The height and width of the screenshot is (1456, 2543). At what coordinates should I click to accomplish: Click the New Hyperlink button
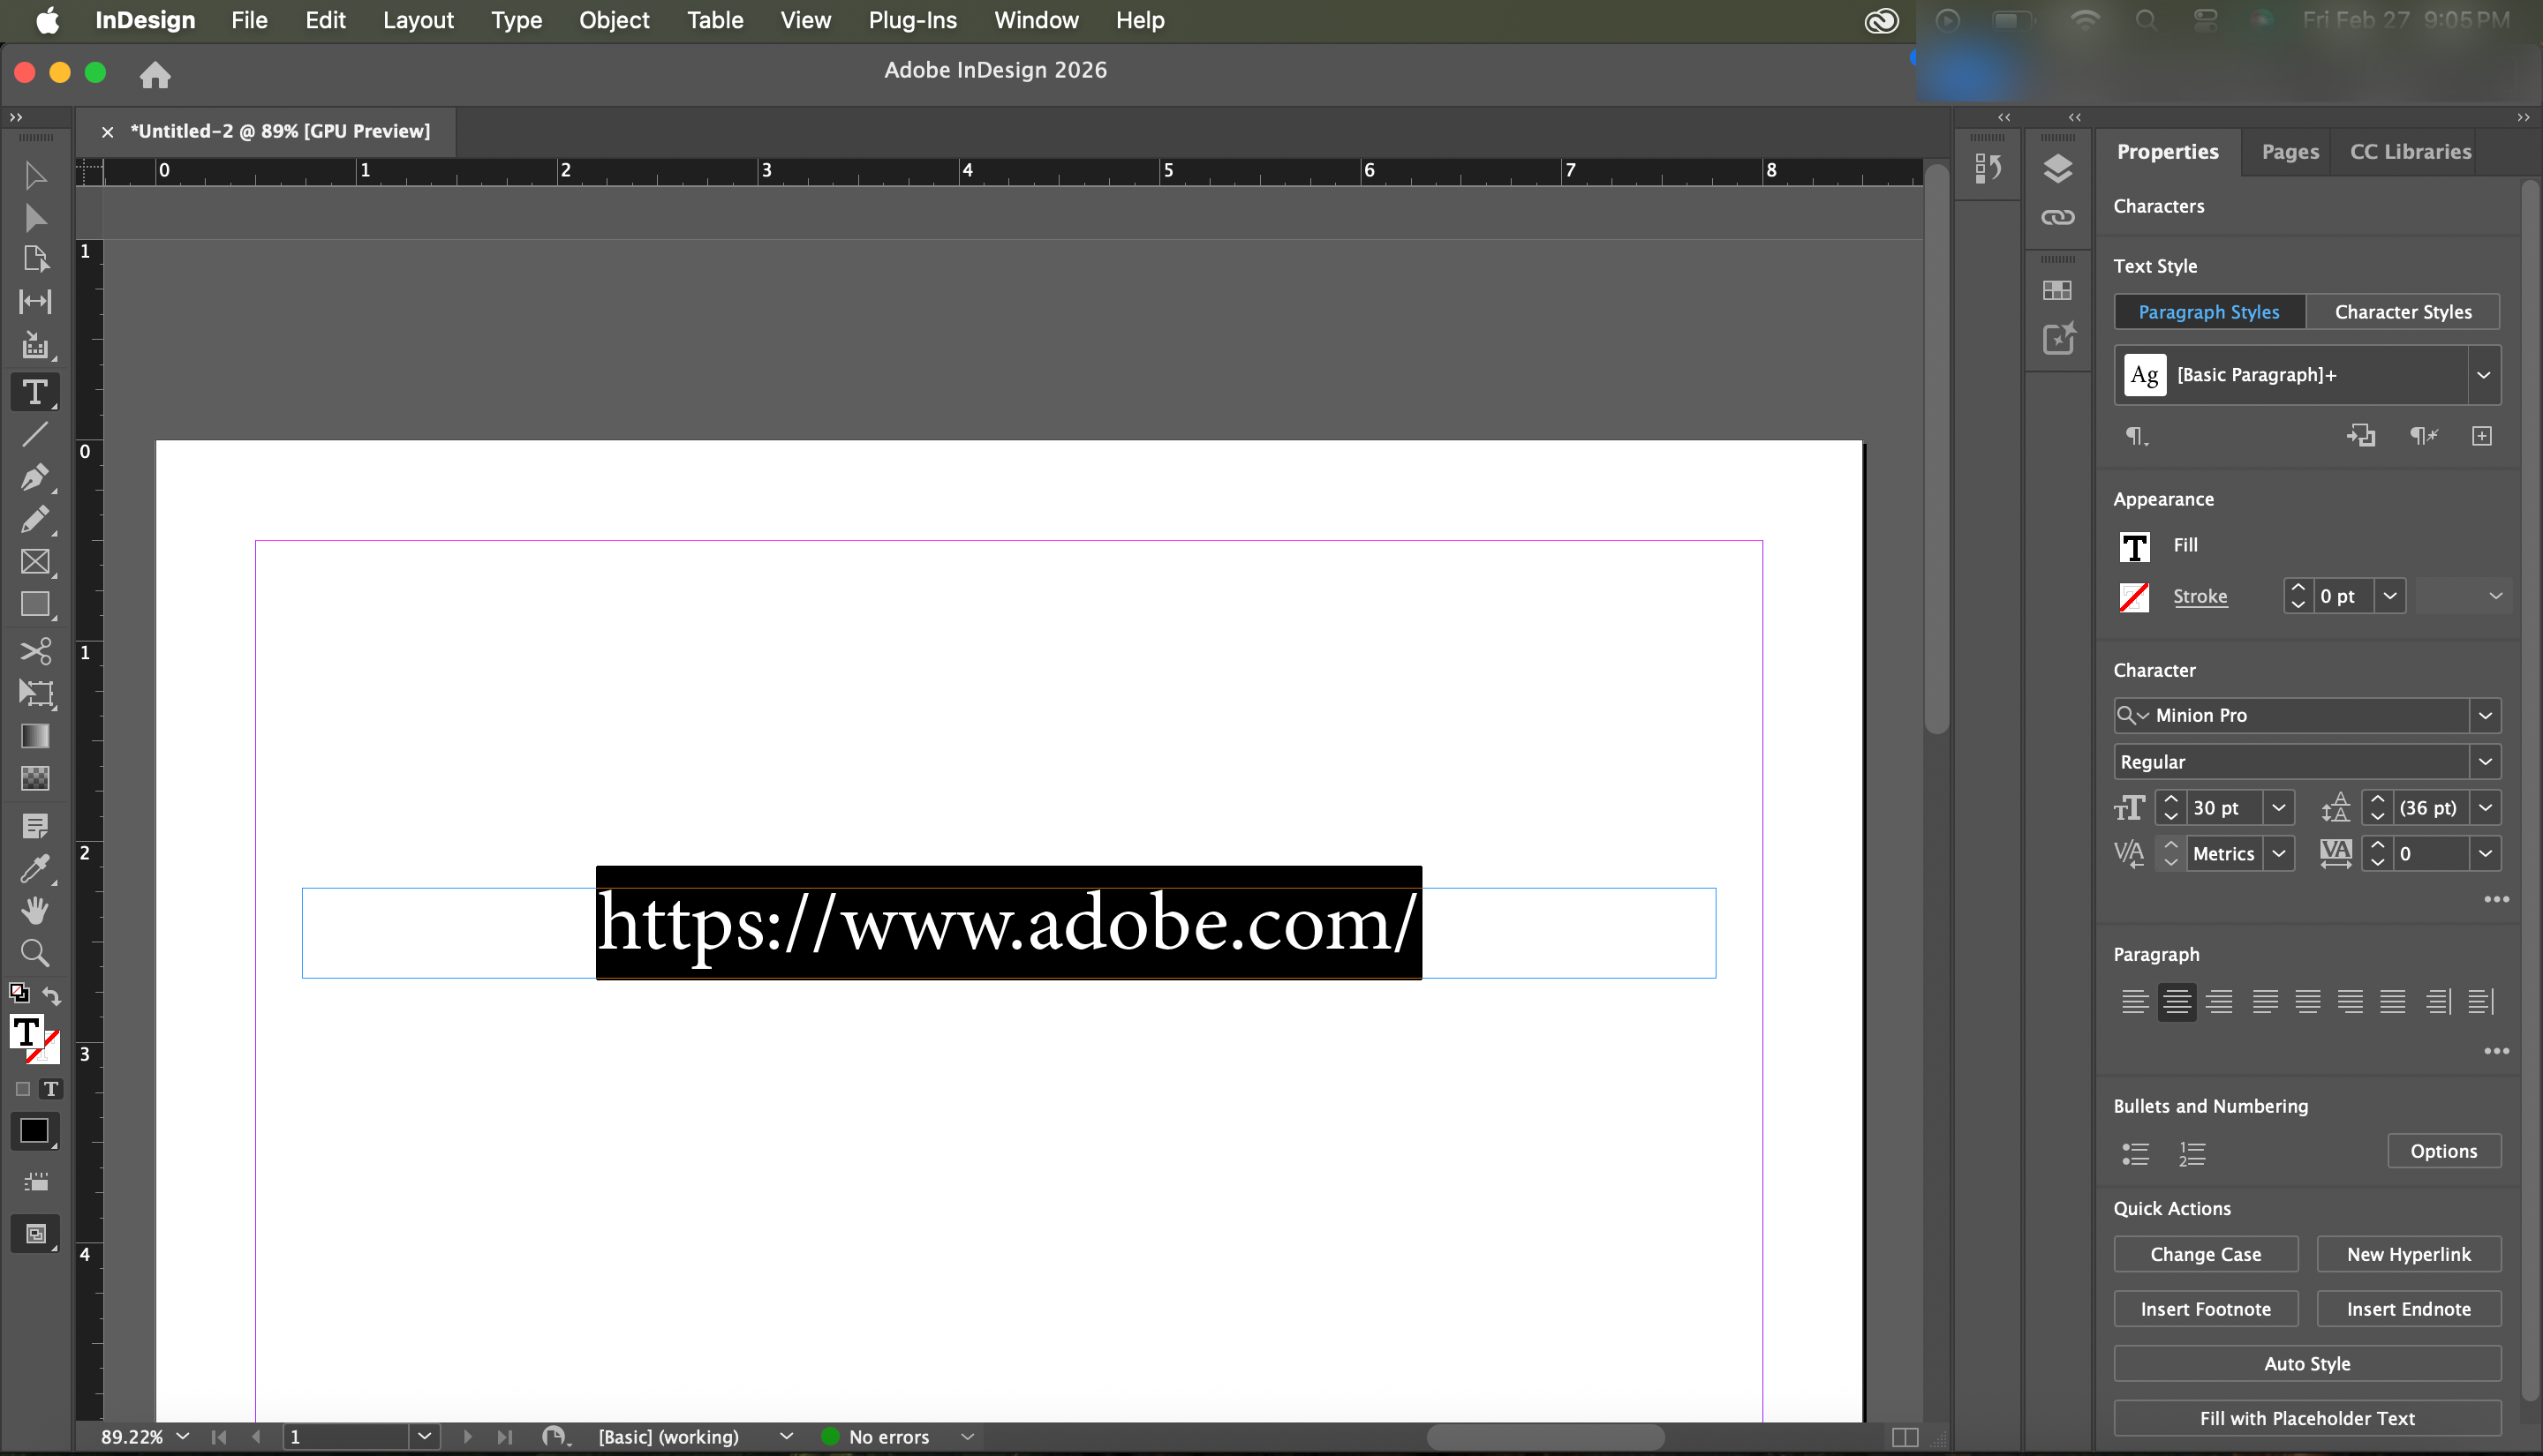coord(2408,1254)
